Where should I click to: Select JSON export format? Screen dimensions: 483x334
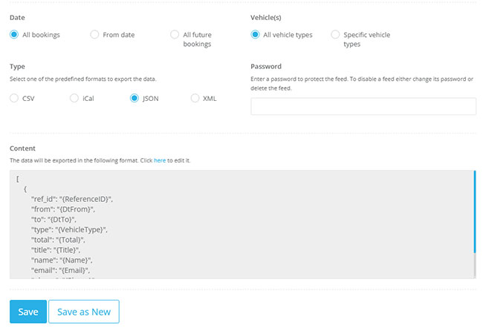coord(134,98)
